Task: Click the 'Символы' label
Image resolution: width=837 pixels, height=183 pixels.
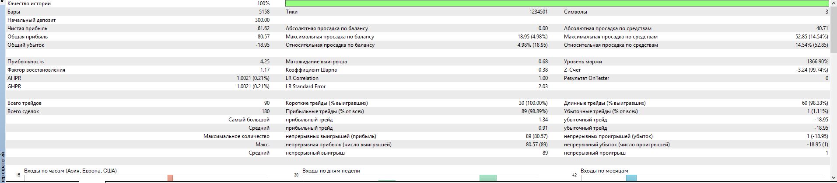Action: pyautogui.click(x=575, y=12)
